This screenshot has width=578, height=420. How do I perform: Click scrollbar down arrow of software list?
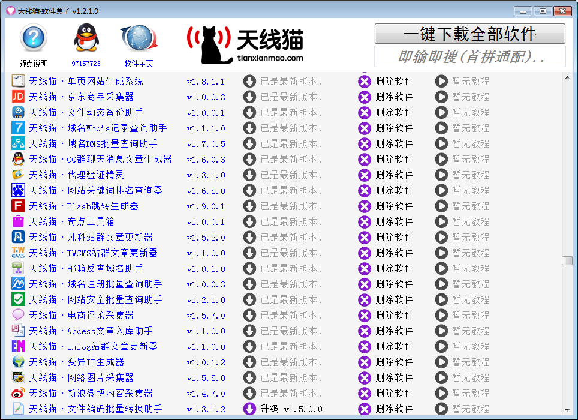[x=567, y=410]
